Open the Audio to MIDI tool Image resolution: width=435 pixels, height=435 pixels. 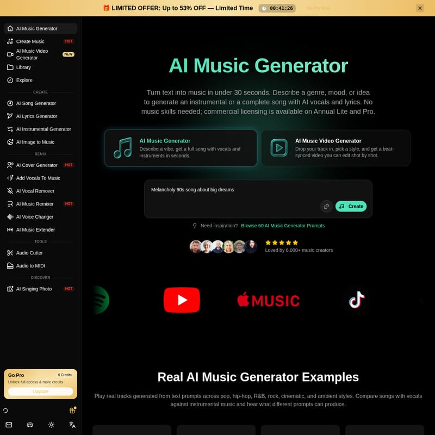pyautogui.click(x=40, y=266)
